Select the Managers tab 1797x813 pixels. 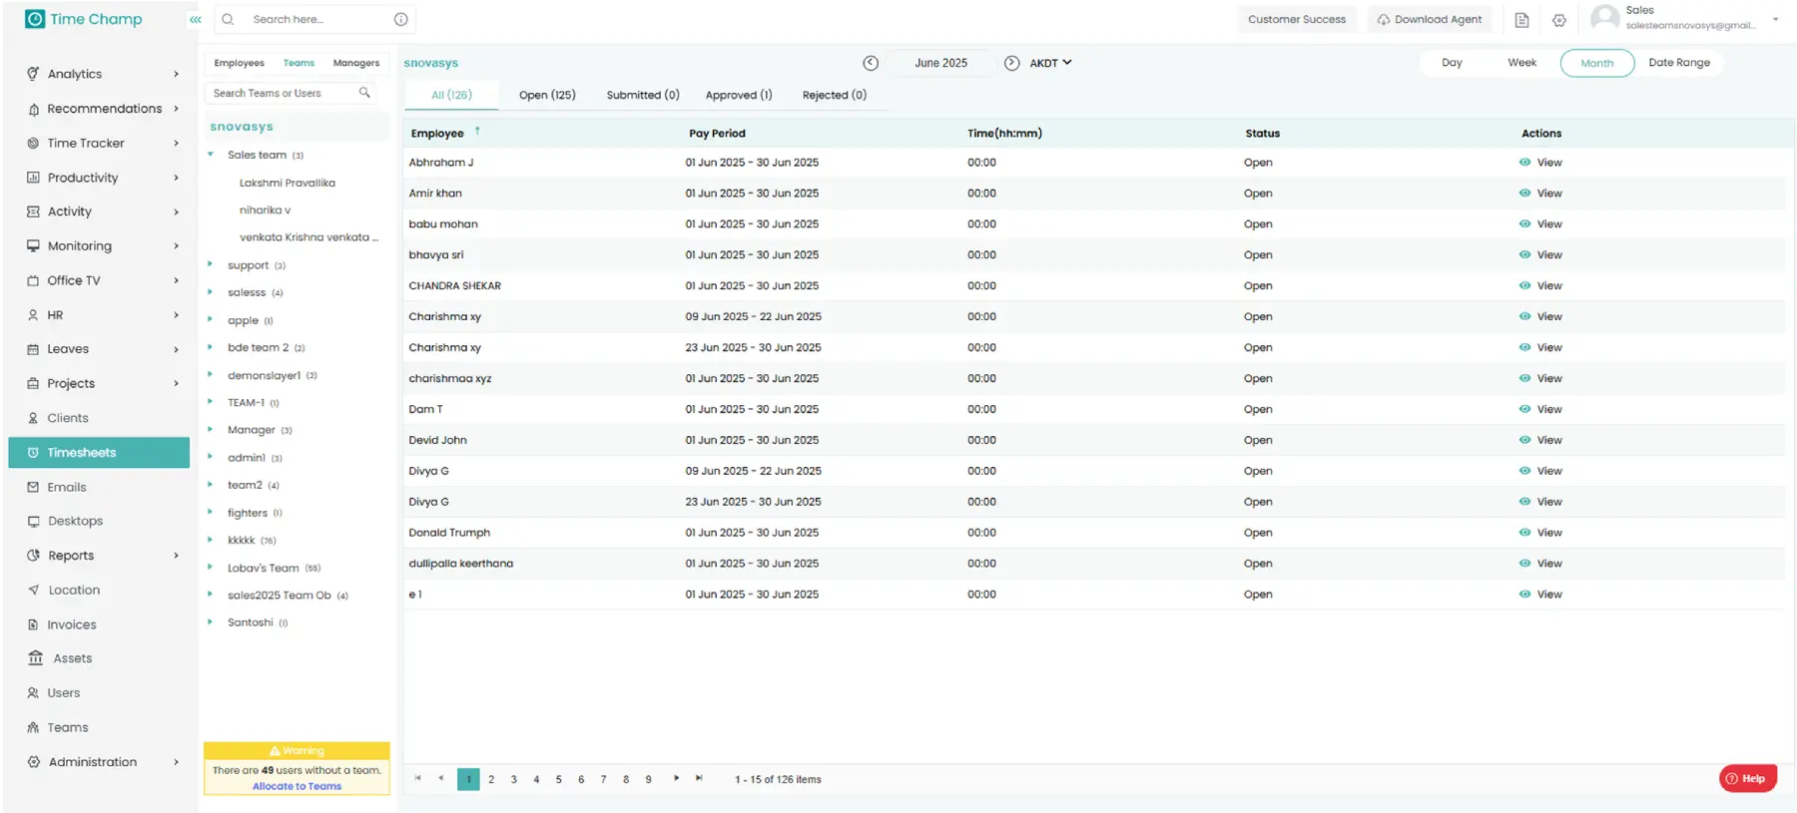pyautogui.click(x=356, y=63)
